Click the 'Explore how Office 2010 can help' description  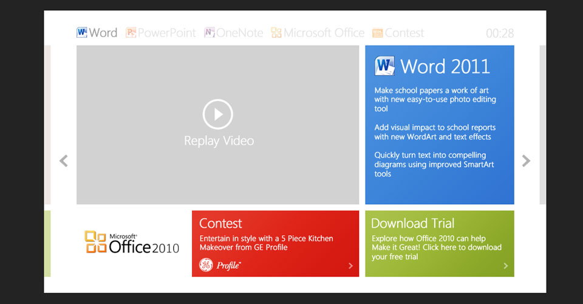[x=437, y=247]
